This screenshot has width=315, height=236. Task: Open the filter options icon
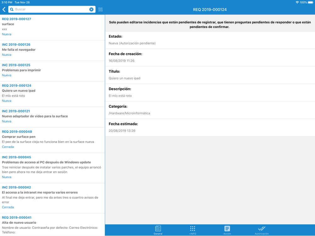[x=100, y=9]
